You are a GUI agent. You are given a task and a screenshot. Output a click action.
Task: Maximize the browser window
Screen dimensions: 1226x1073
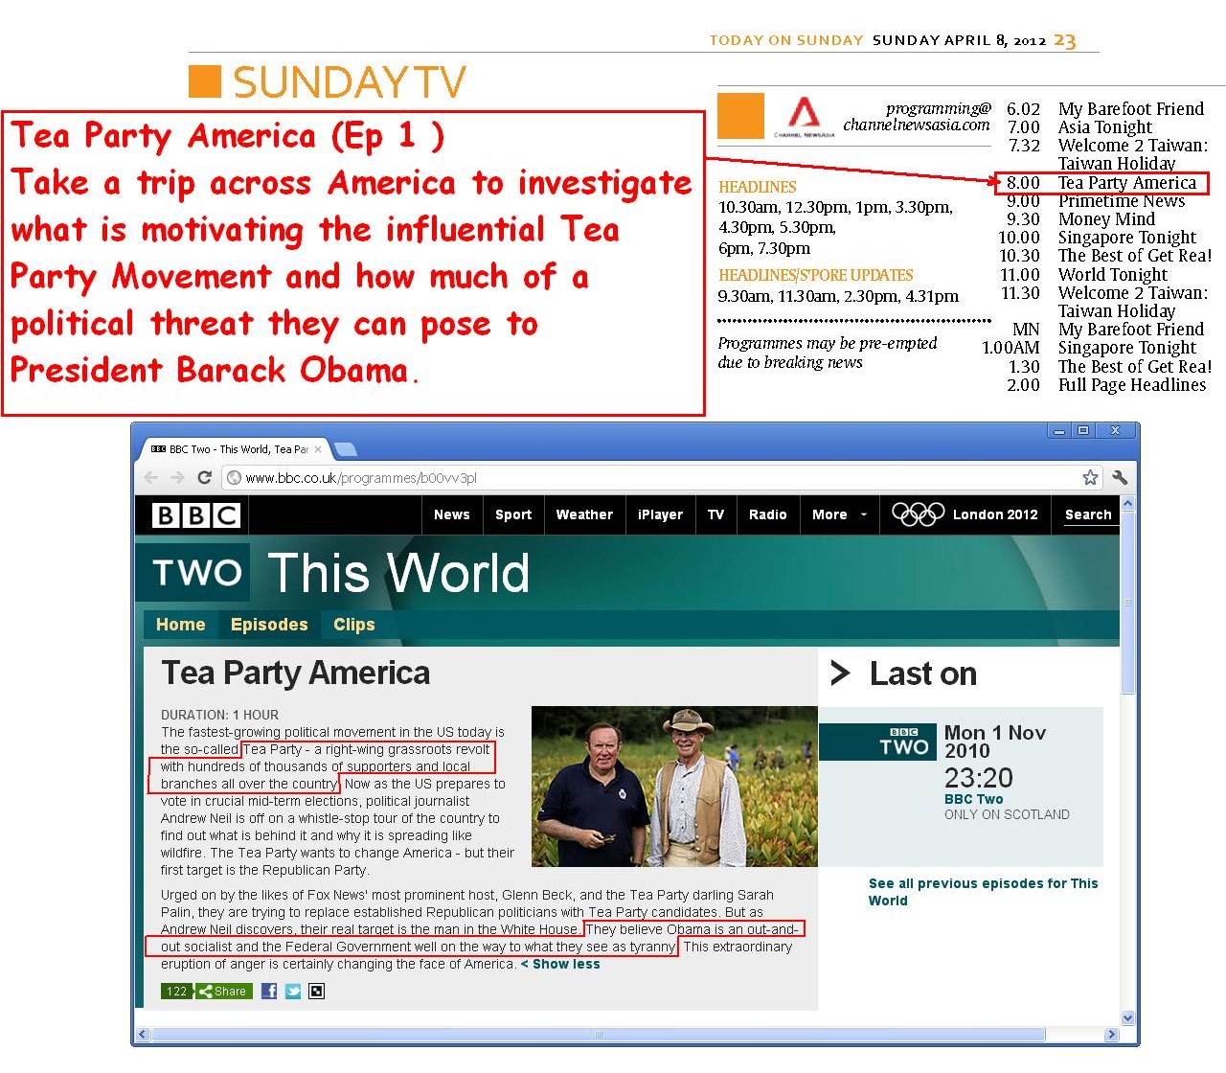click(1082, 431)
